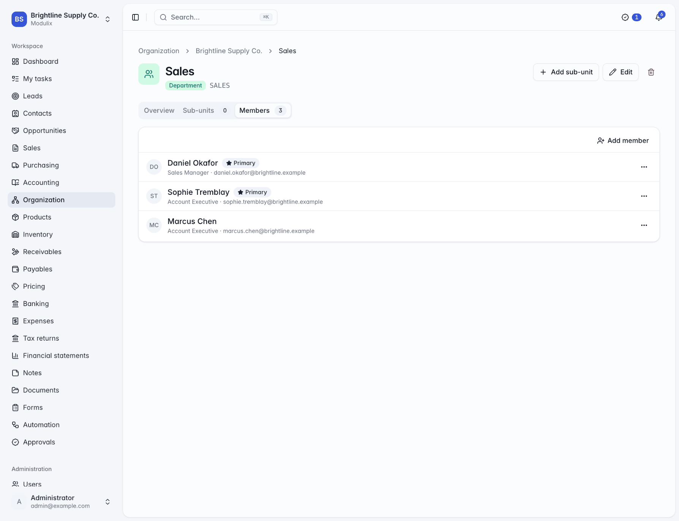Viewport: 679px width, 521px height.
Task: Open Financial statements
Action: (x=62, y=355)
